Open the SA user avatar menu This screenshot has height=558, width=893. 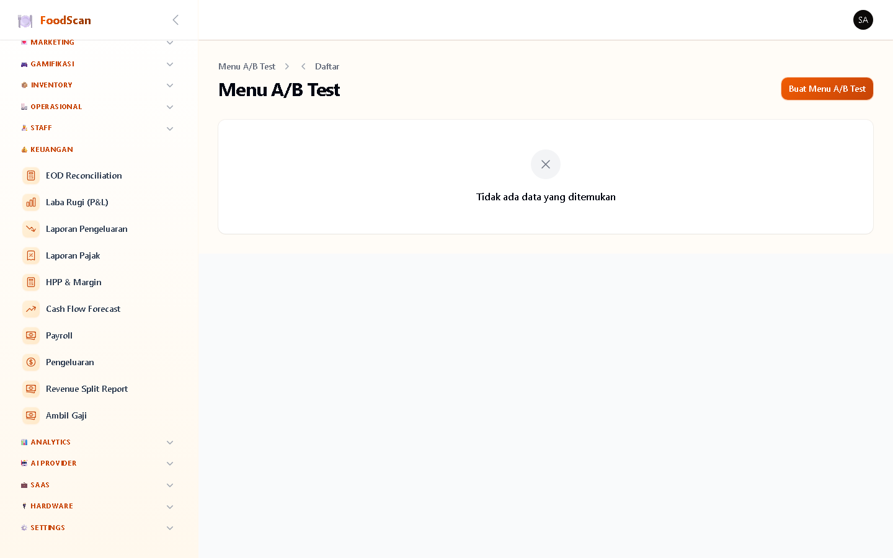pyautogui.click(x=863, y=20)
